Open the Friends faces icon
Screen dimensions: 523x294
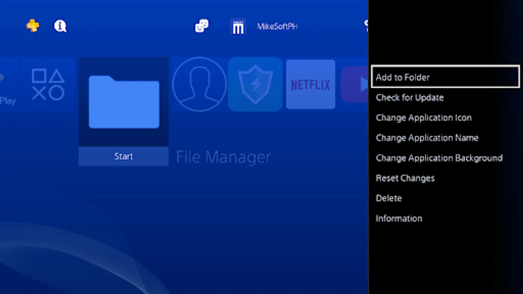pyautogui.click(x=202, y=26)
